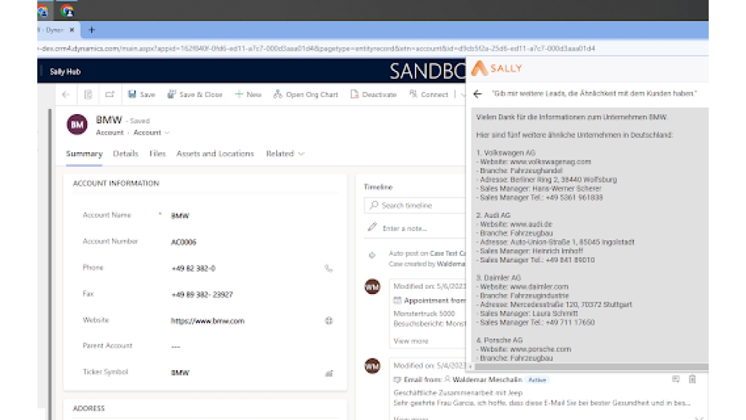Open record in new window icon

click(x=110, y=94)
